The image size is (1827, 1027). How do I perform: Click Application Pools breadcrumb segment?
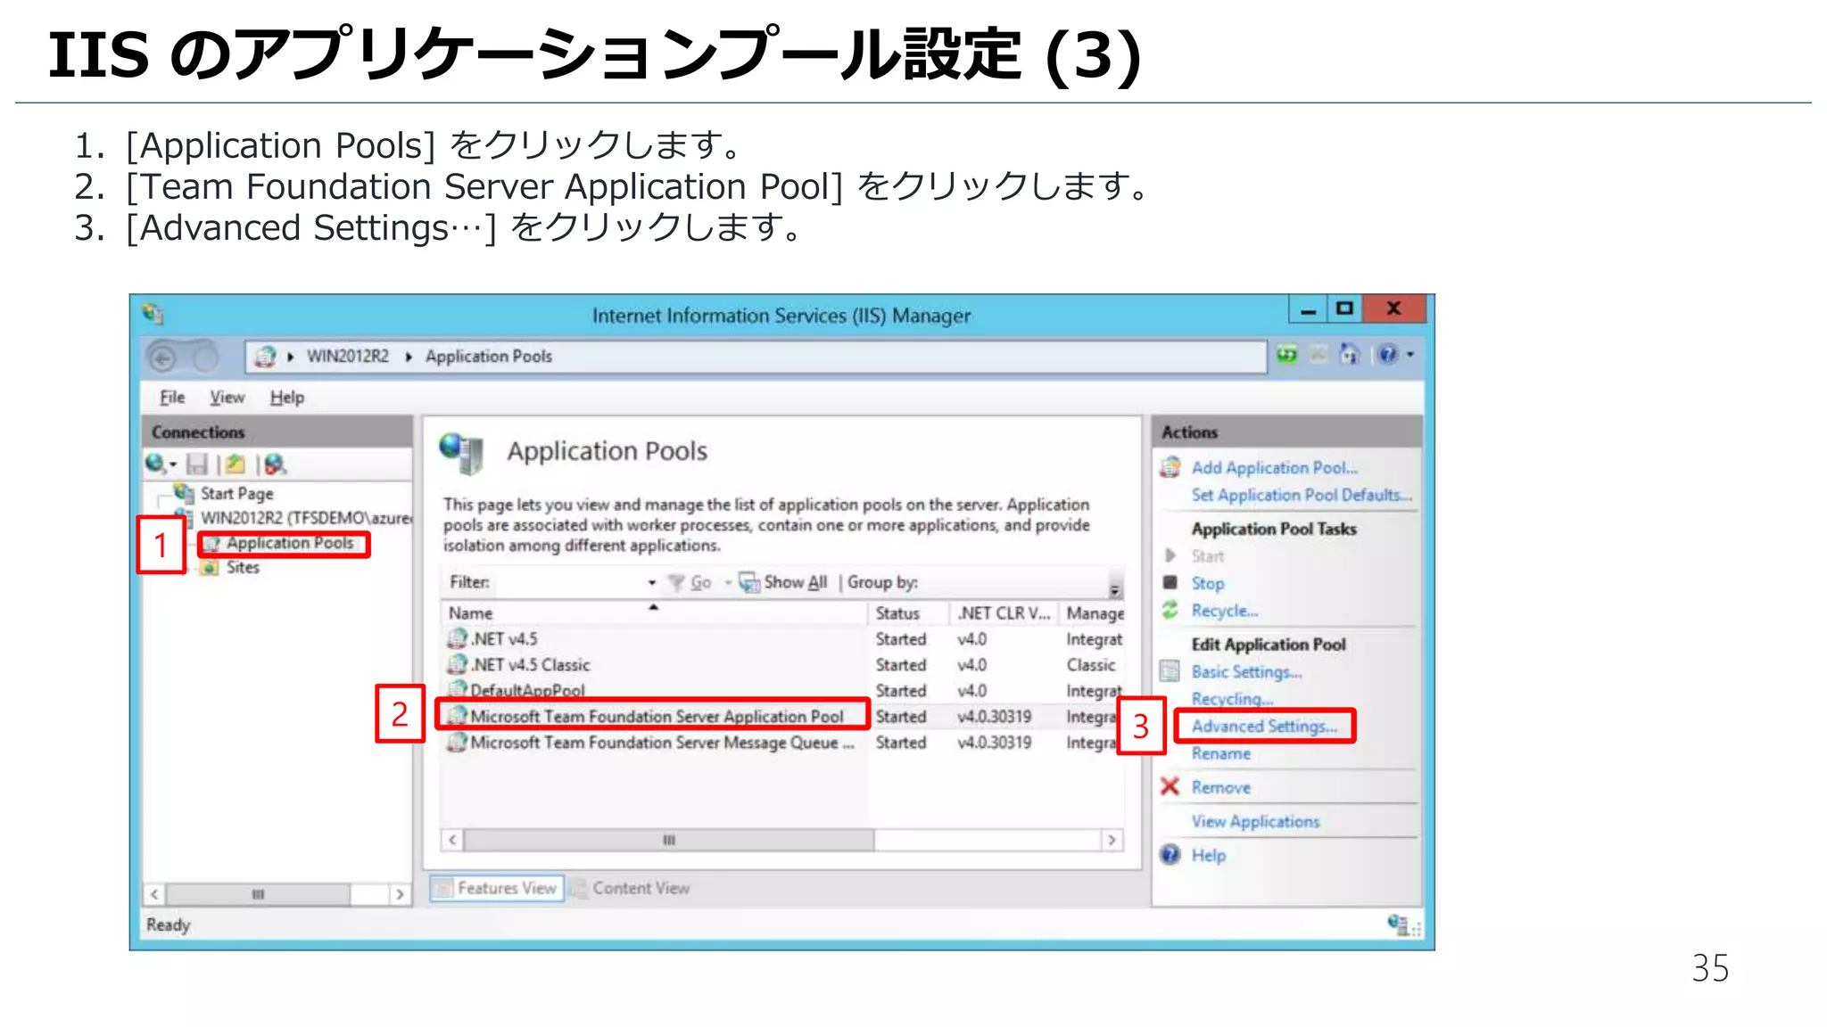click(489, 357)
